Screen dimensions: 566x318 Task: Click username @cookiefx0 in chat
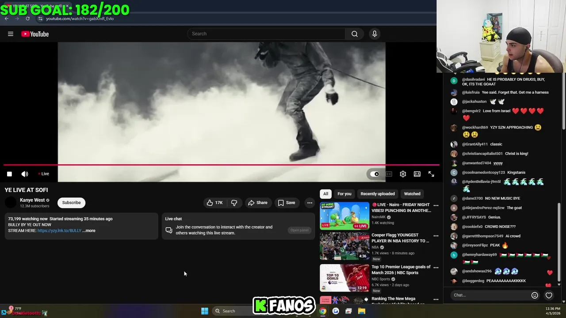click(x=472, y=227)
